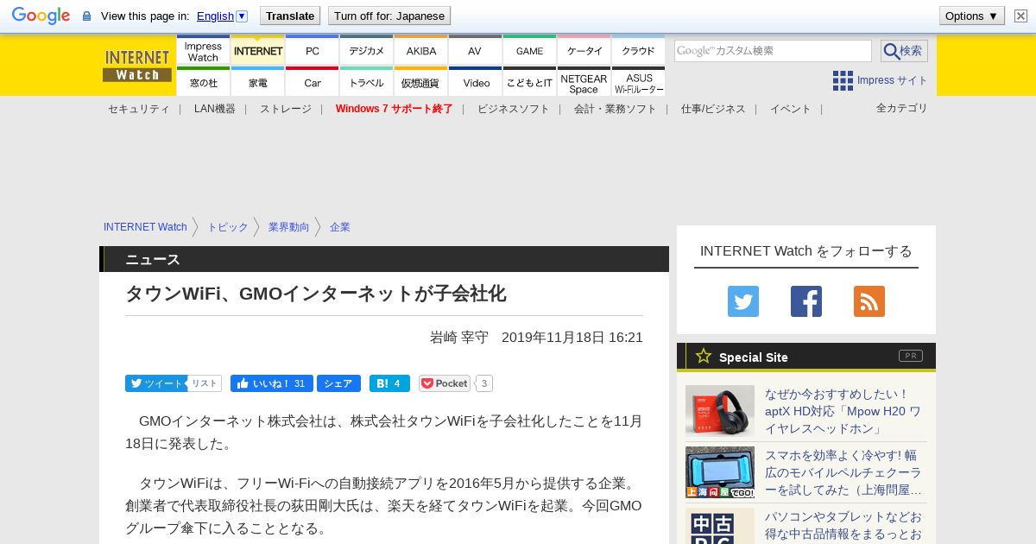This screenshot has height=544, width=1036.
Task: Go to LAN機器 category
Action: pyautogui.click(x=215, y=109)
